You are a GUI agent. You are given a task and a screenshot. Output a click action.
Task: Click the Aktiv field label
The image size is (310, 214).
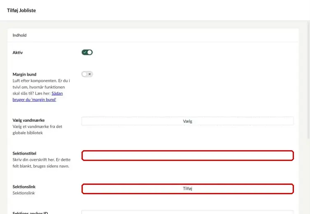18,53
